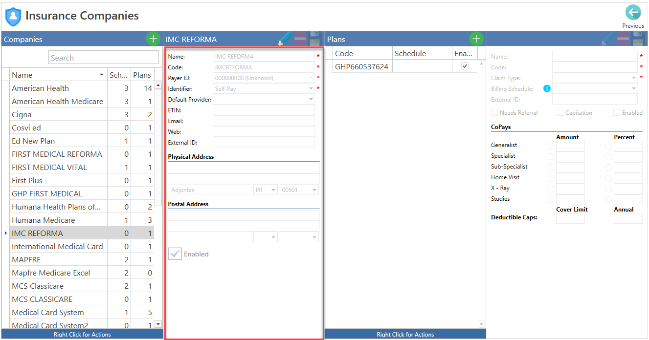Select the Medical Card System row
The width and height of the screenshot is (649, 340).
click(82, 312)
